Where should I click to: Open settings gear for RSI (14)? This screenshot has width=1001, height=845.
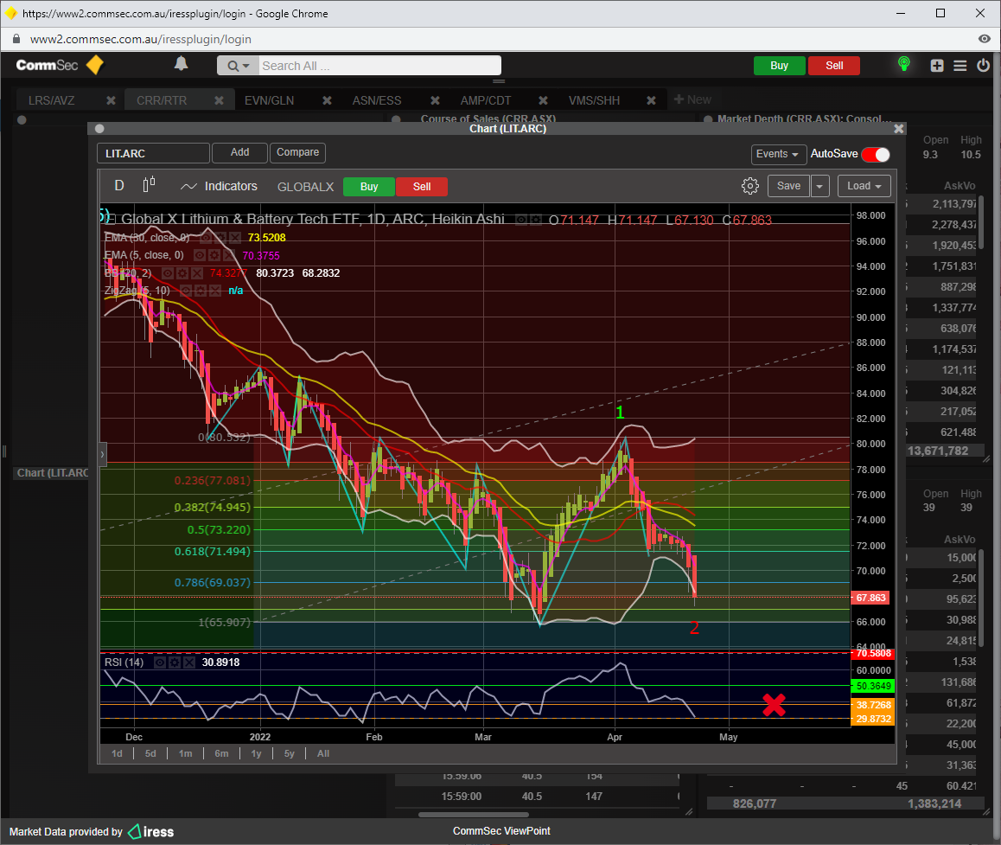pyautogui.click(x=175, y=663)
